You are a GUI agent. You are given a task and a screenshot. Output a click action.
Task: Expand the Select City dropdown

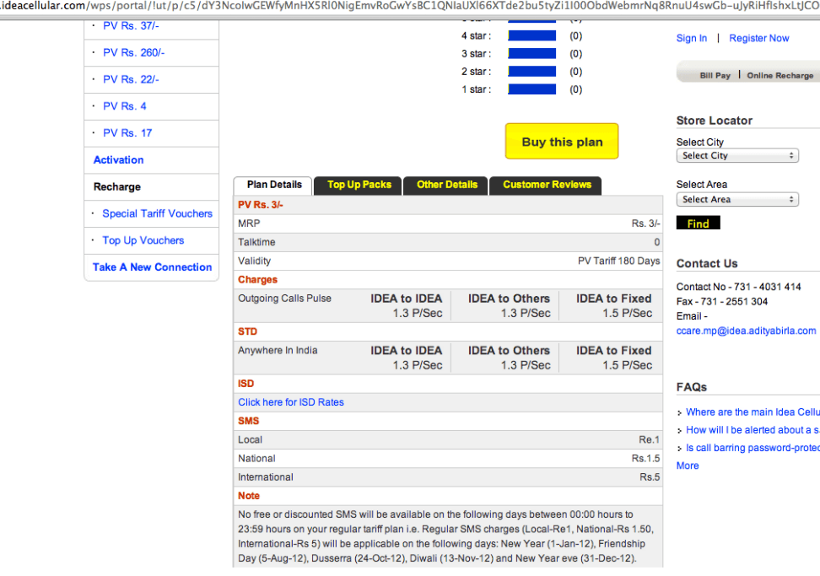(737, 156)
